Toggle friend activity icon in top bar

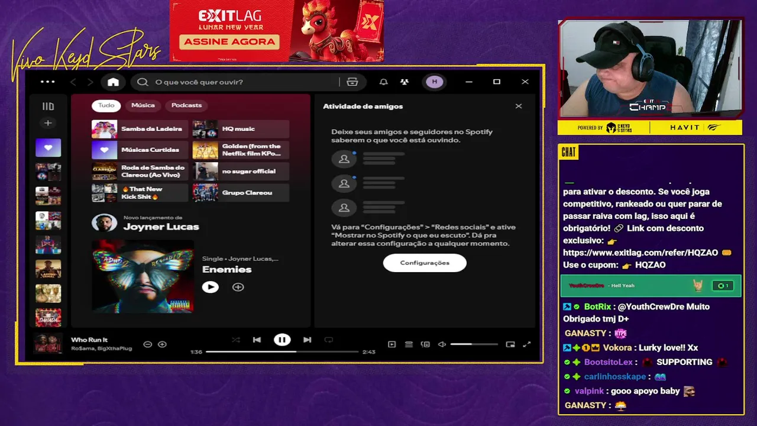pyautogui.click(x=405, y=82)
